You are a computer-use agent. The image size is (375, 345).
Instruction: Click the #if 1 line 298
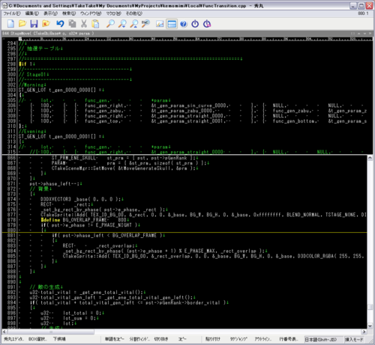[27, 64]
